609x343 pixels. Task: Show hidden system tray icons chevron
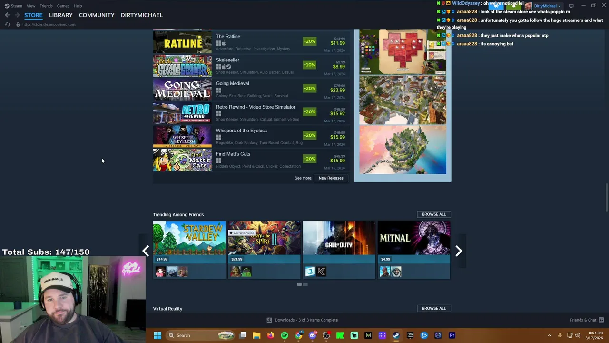[x=550, y=335]
